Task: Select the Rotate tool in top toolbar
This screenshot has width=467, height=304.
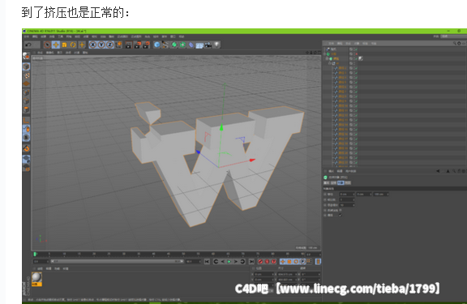Action: coord(73,45)
